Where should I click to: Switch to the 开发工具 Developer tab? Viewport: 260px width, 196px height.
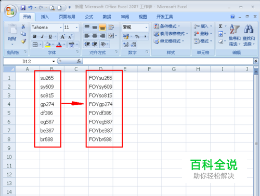(165, 17)
